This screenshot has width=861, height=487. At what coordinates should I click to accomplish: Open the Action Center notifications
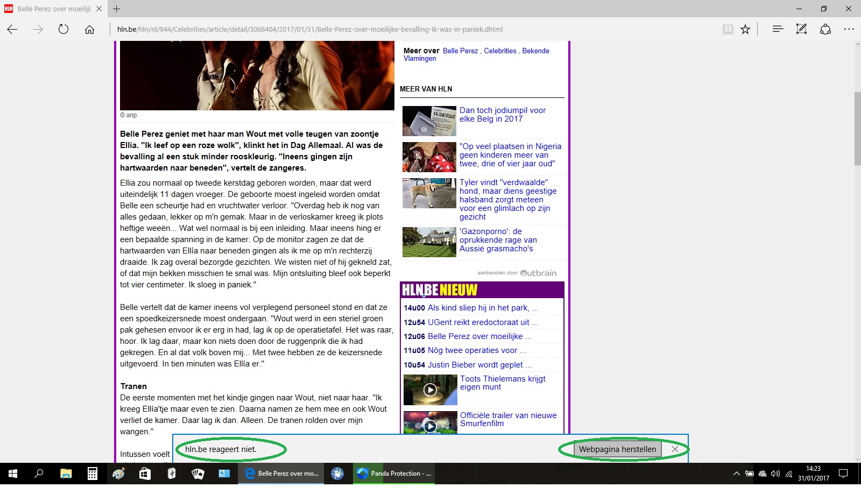point(843,474)
